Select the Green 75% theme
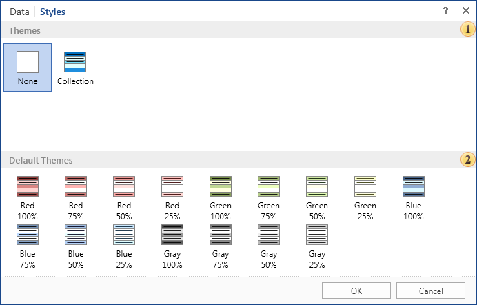 (x=269, y=198)
